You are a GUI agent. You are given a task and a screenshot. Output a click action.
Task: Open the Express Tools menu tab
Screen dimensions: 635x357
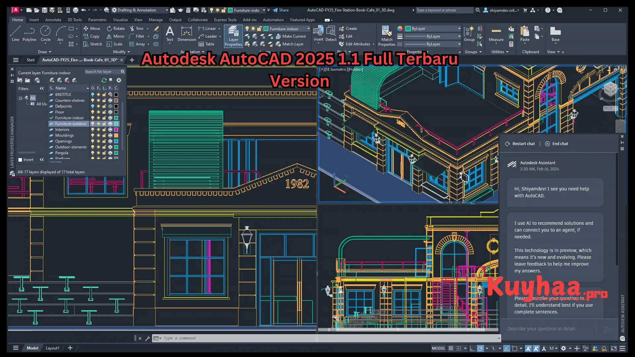(x=225, y=20)
